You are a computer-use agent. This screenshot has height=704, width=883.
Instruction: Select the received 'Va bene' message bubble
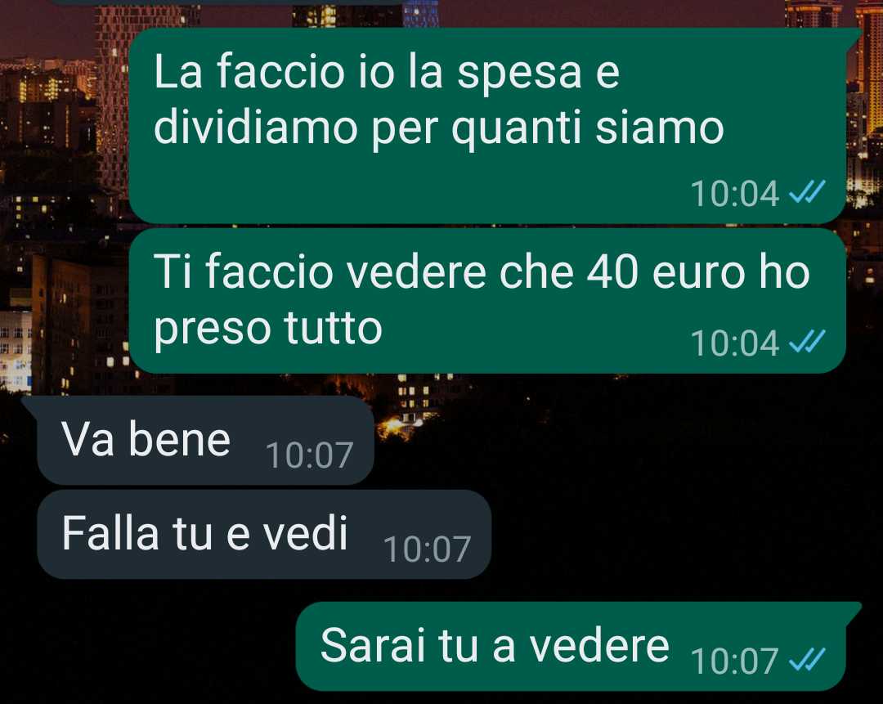click(x=198, y=441)
